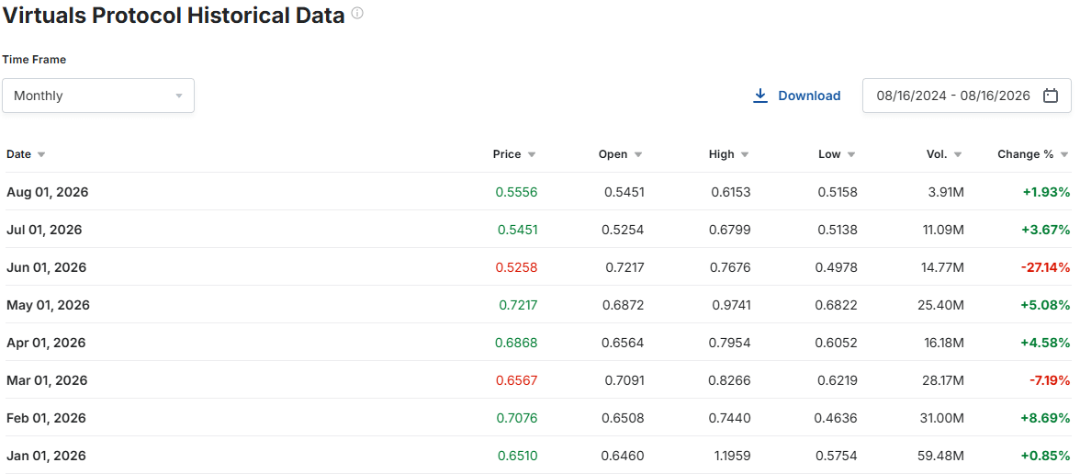This screenshot has height=474, width=1080.
Task: Sort by the Low column arrow
Action: [x=851, y=155]
